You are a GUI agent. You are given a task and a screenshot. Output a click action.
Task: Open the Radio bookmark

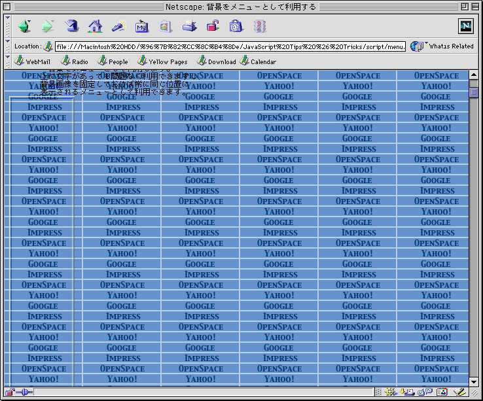click(x=74, y=61)
